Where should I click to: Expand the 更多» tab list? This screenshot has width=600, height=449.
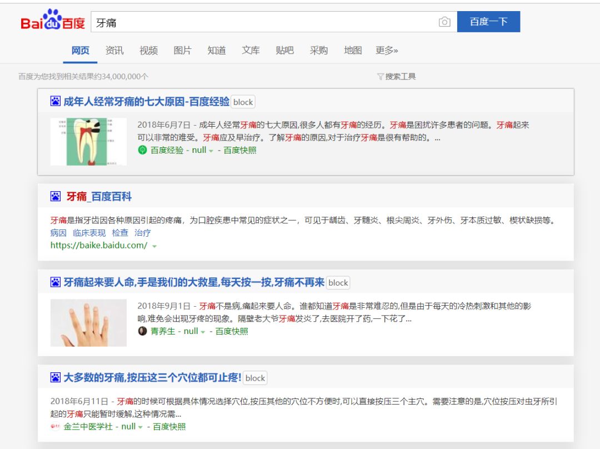coord(387,51)
